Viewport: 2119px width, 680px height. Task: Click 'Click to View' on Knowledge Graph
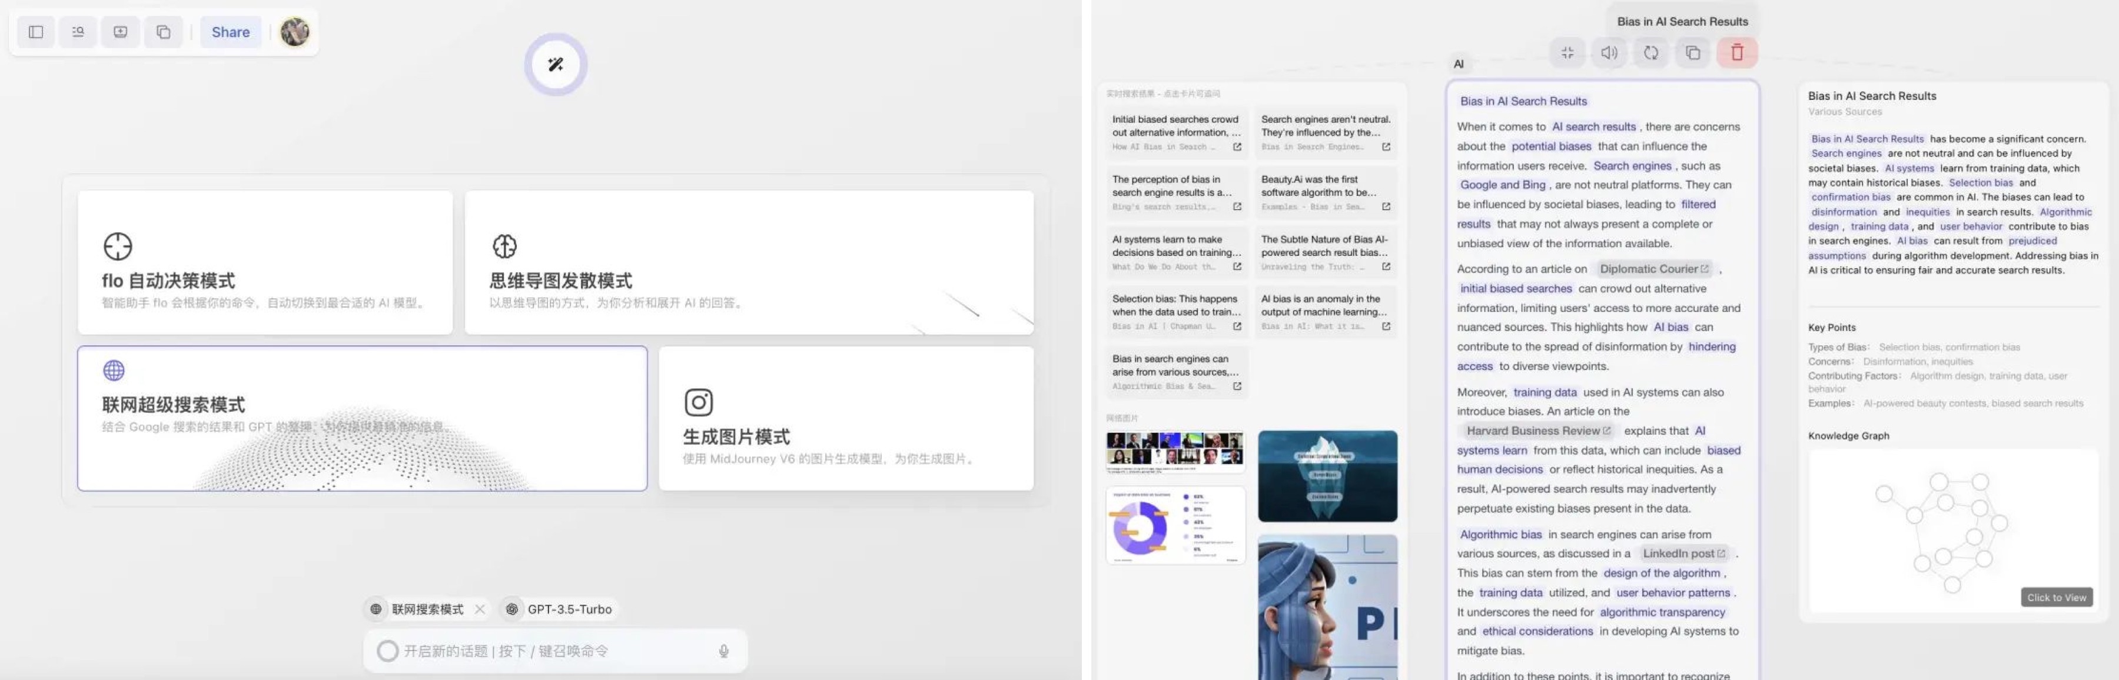coord(2055,598)
